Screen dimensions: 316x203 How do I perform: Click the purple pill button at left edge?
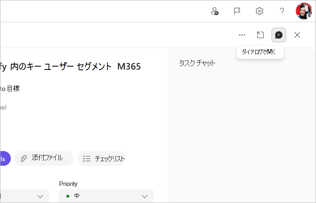click(x=5, y=158)
